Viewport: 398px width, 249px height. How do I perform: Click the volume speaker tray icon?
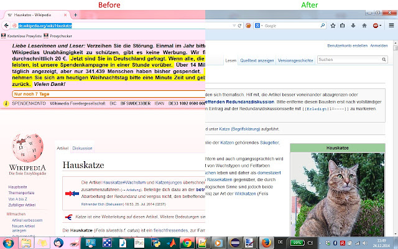coord(365,243)
